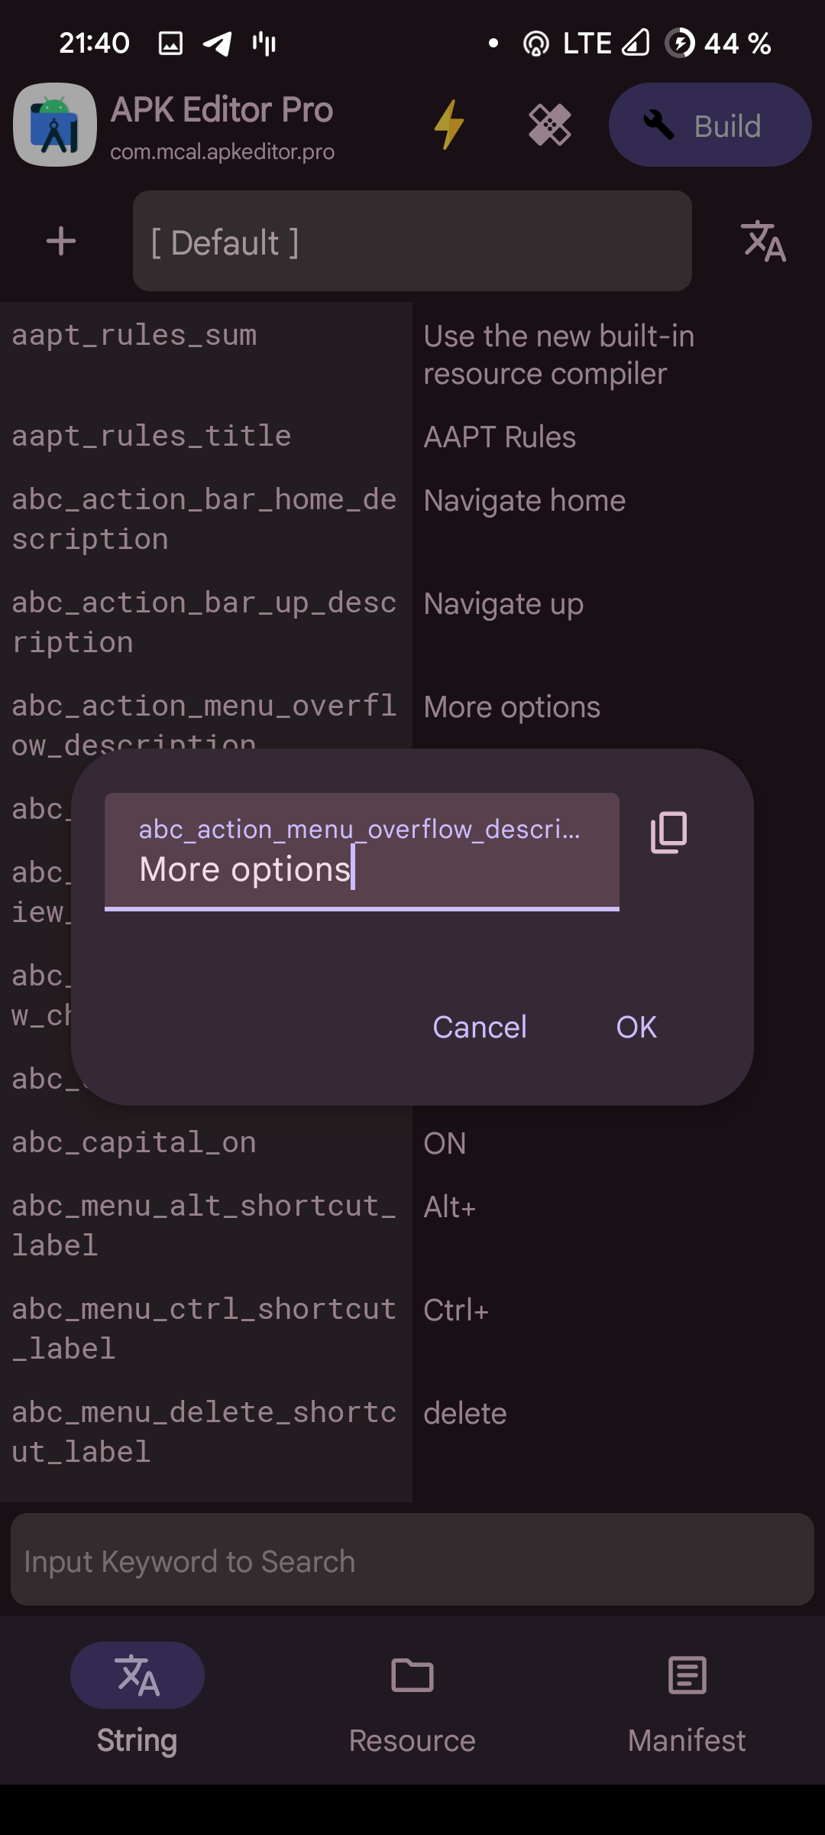Viewport: 825px width, 1835px height.
Task: Copy the string value using the copy icon
Action: (x=668, y=833)
